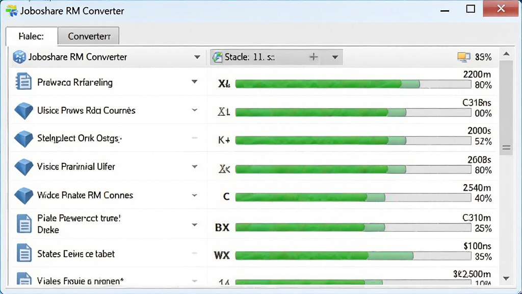The width and height of the screenshot is (522, 294).
Task: Click the scrollbar up arrow
Action: click(x=506, y=54)
